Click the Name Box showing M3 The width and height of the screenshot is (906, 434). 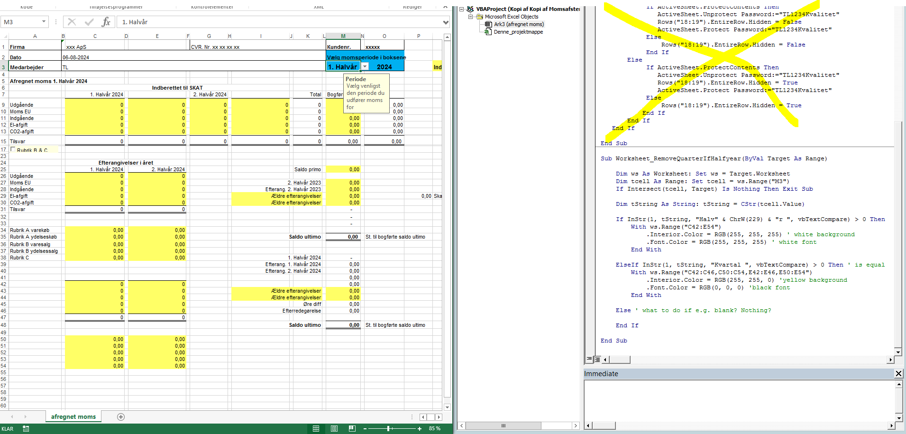tap(21, 22)
